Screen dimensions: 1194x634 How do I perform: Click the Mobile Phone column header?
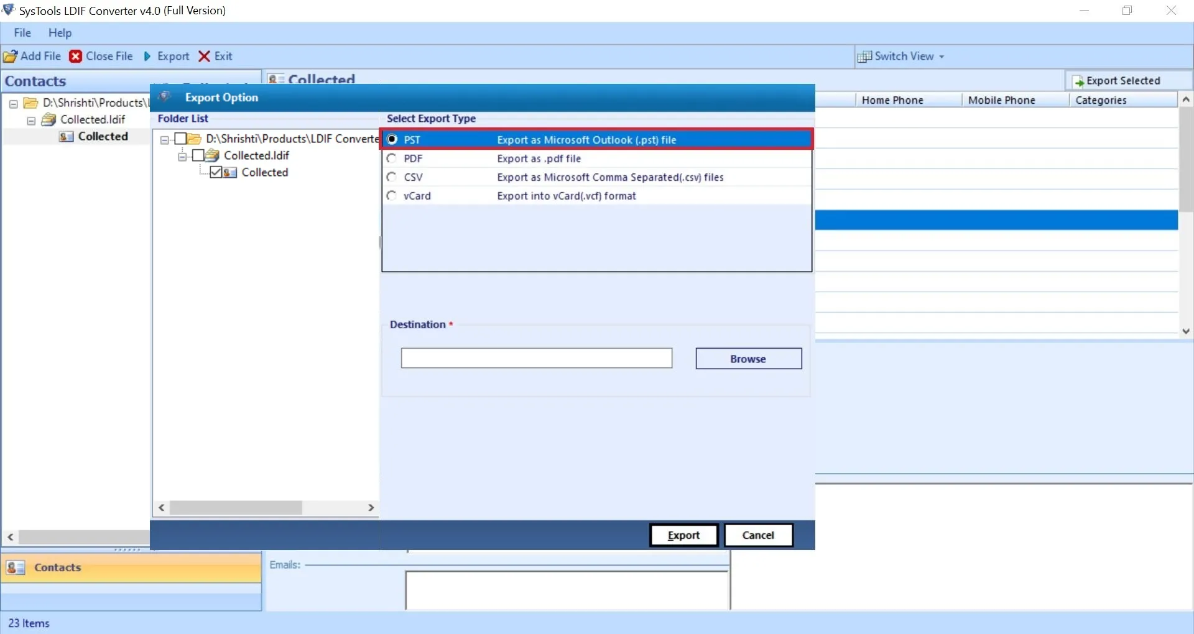[x=1015, y=100]
